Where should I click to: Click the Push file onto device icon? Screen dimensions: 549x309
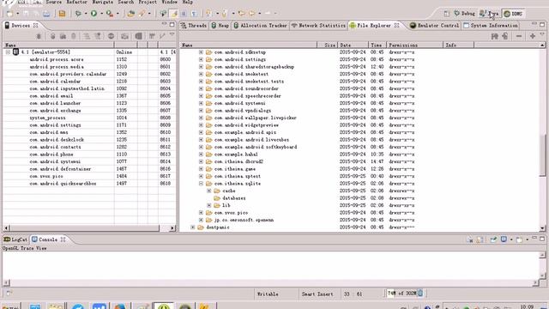(505, 36)
